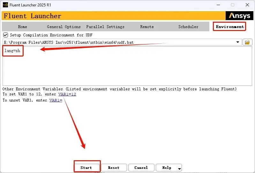Image resolution: width=255 pixels, height=173 pixels.
Task: Click in the environment variables text area
Action: pyautogui.click(x=127, y=66)
